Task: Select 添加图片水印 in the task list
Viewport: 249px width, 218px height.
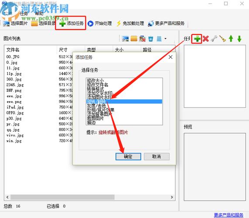Action: coord(124,97)
